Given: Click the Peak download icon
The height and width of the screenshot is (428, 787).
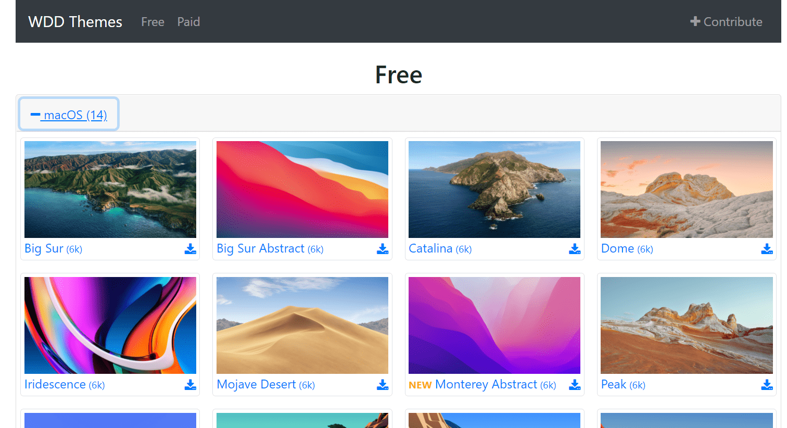Looking at the screenshot, I should click(767, 385).
